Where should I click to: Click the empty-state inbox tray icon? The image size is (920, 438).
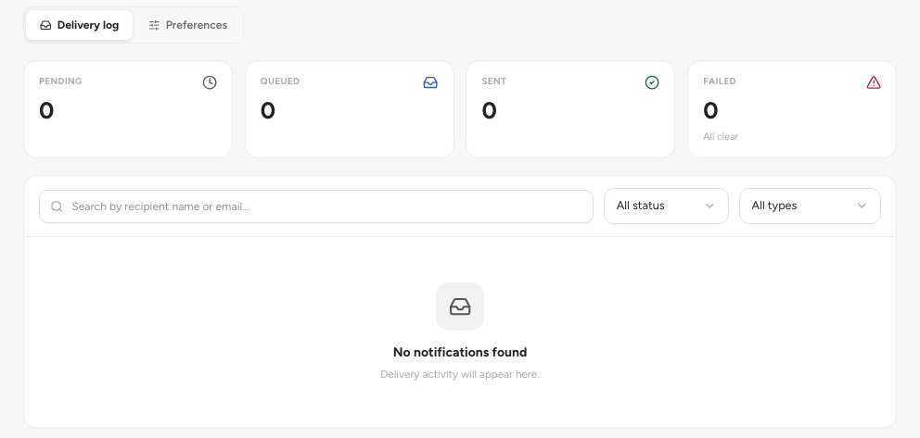click(460, 307)
